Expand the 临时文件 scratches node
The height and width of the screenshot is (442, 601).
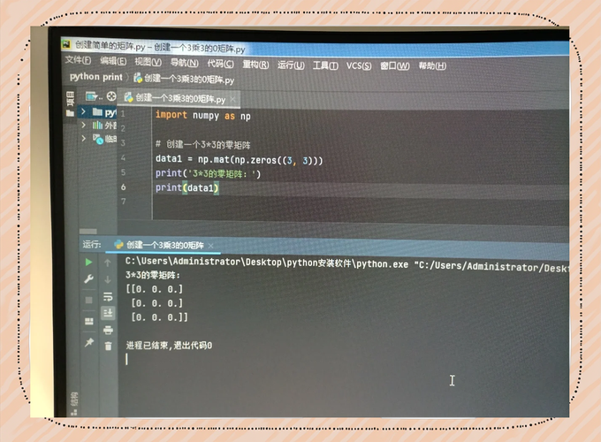[x=83, y=138]
